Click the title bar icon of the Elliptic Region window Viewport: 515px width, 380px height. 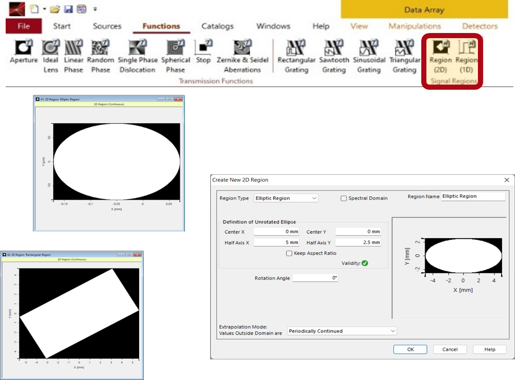coord(38,99)
